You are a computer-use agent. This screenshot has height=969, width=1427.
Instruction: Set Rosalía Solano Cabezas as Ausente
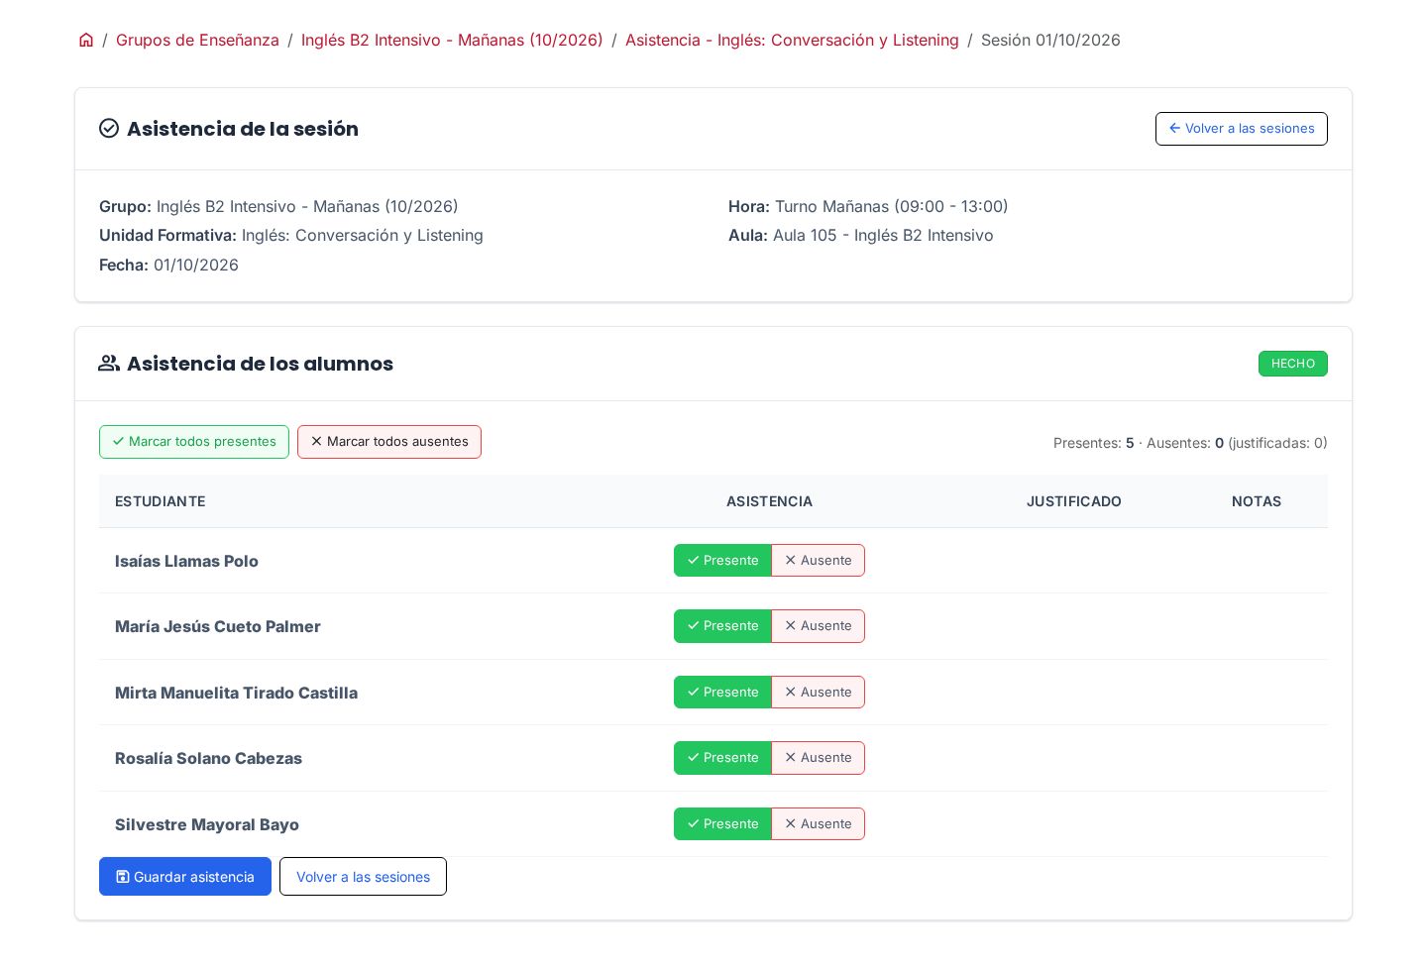click(x=818, y=758)
